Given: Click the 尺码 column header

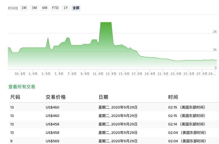Looking at the screenshot, I should click(15, 97).
